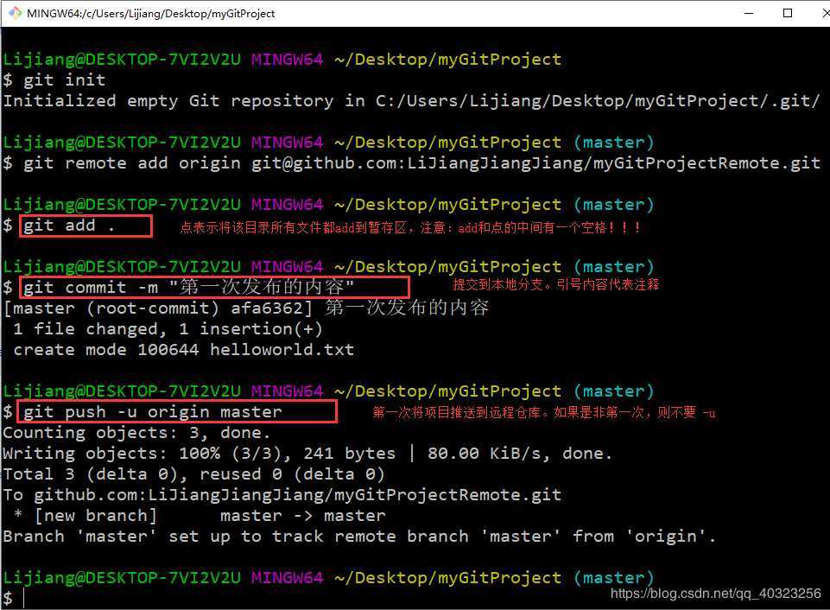Click the git commit -m command text

point(188,288)
